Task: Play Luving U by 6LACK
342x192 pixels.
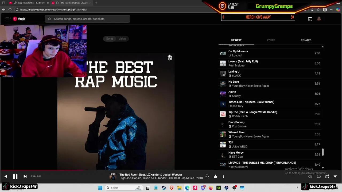Action: coord(270,74)
